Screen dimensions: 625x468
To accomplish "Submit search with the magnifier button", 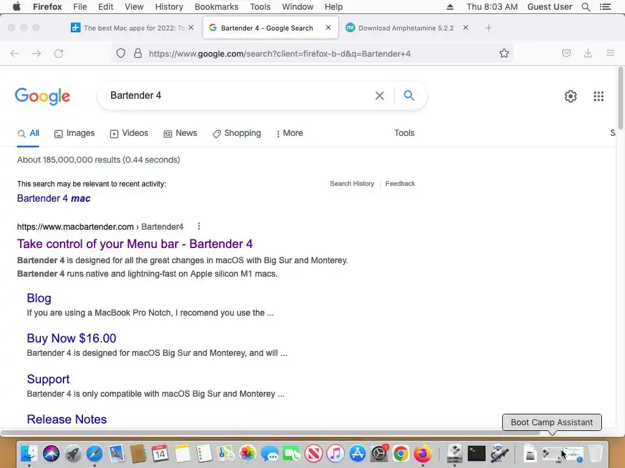I will (x=409, y=96).
